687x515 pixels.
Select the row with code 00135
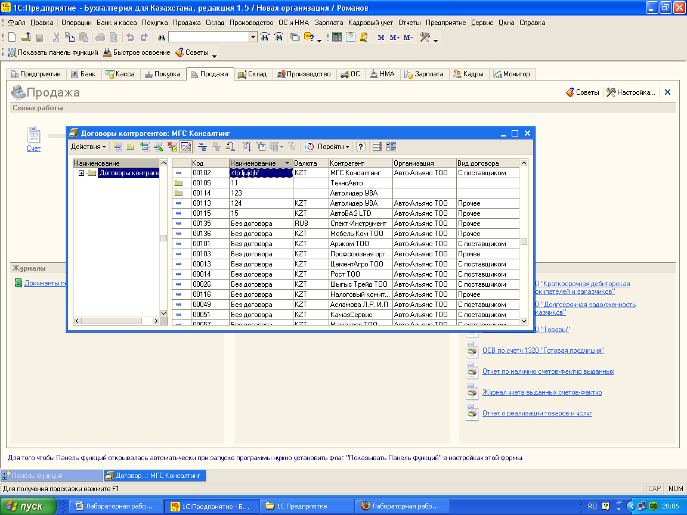(346, 224)
